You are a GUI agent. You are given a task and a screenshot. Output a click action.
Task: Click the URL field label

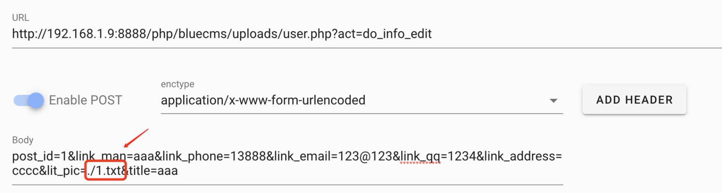point(20,18)
